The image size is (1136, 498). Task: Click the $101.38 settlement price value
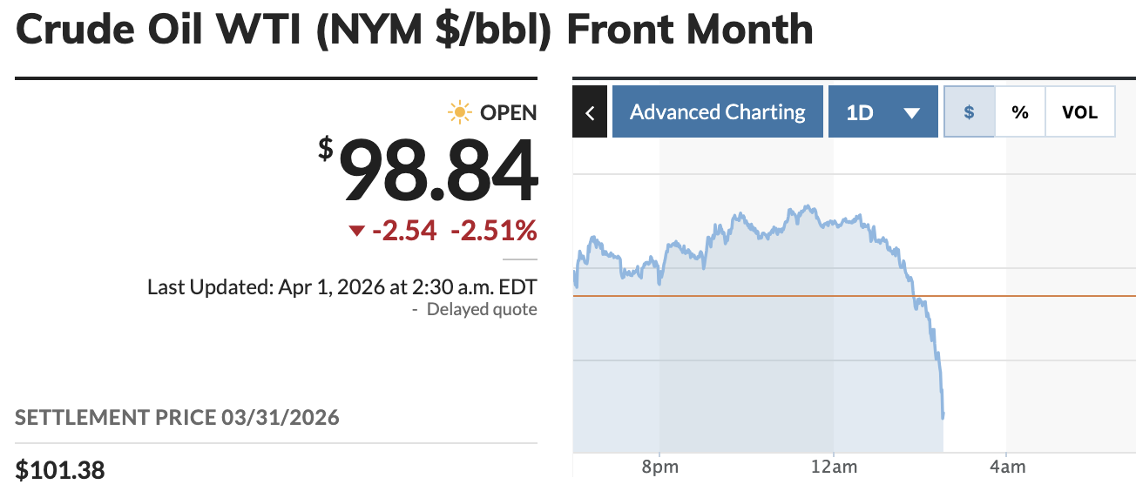[60, 470]
